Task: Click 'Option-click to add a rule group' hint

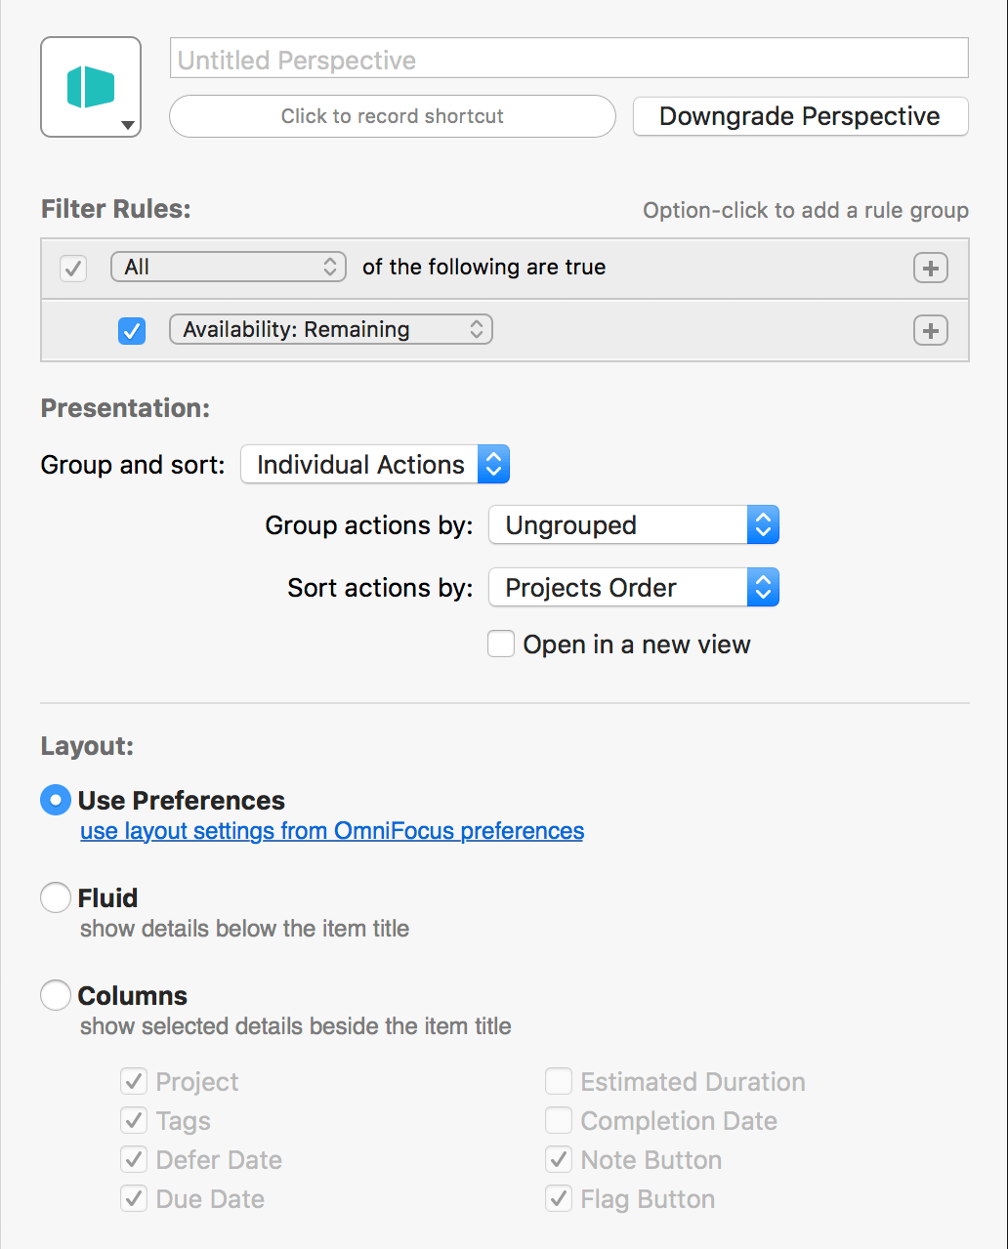Action: tap(806, 211)
